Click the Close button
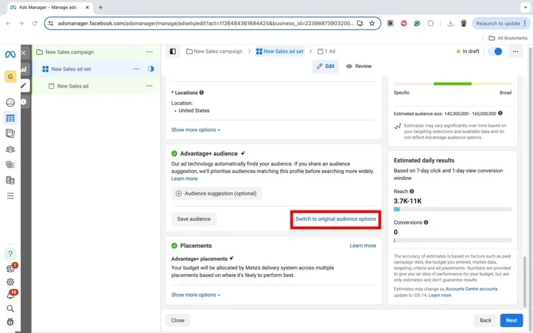533x333 pixels. tap(178, 320)
